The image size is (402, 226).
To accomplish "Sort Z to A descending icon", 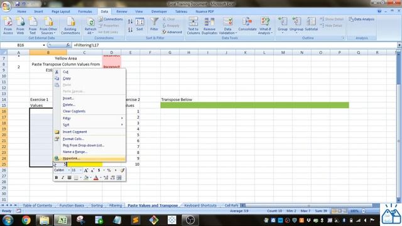I will [x=130, y=30].
